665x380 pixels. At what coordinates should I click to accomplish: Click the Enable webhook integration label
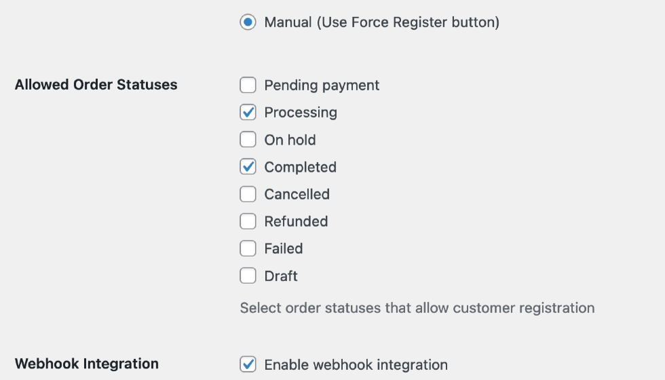click(x=356, y=364)
